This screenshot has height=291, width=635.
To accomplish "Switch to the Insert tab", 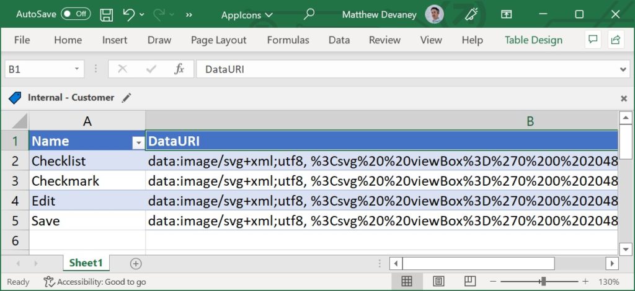I will (115, 40).
